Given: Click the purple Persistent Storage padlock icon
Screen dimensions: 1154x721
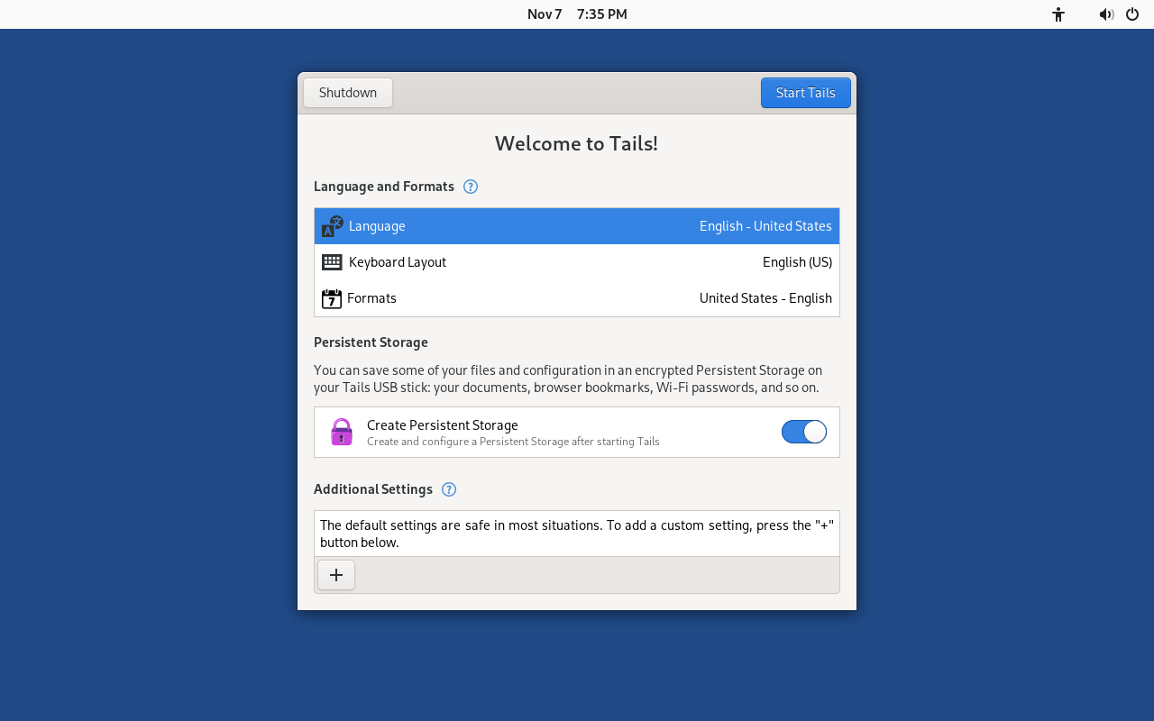Looking at the screenshot, I should (342, 433).
